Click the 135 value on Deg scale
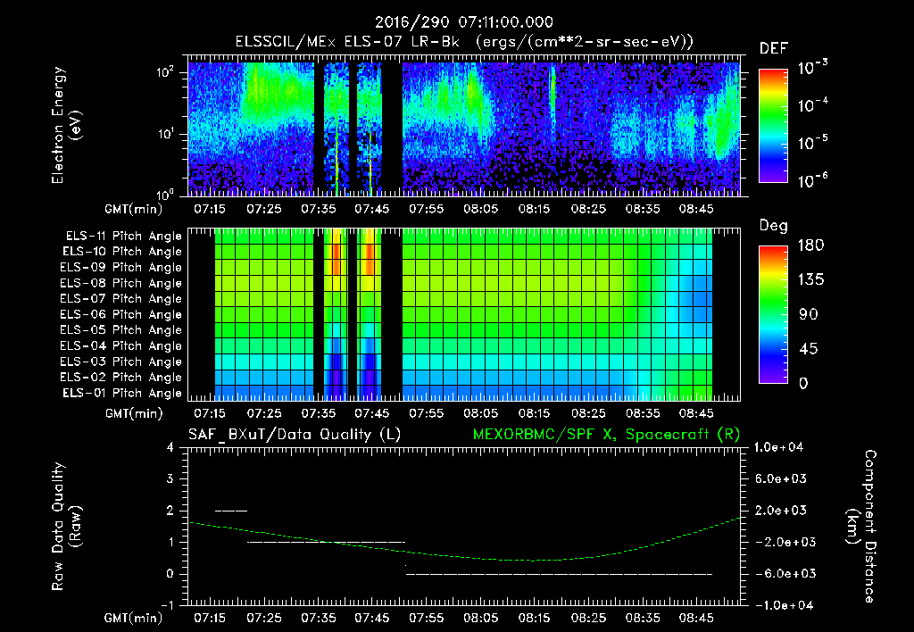The width and height of the screenshot is (914, 632). pos(810,280)
